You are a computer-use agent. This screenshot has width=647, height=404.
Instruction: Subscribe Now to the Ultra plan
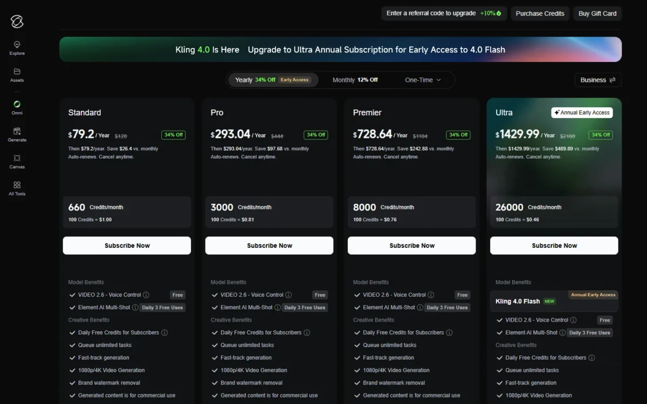tap(554, 246)
